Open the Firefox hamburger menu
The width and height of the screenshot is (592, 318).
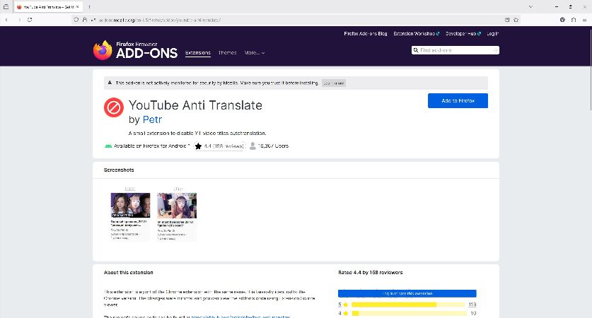click(584, 20)
